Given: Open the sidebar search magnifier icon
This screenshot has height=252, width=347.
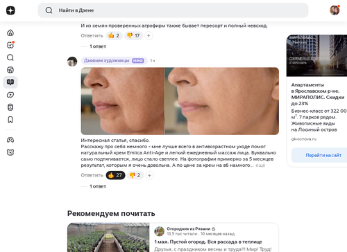Looking at the screenshot, I should 10,57.
